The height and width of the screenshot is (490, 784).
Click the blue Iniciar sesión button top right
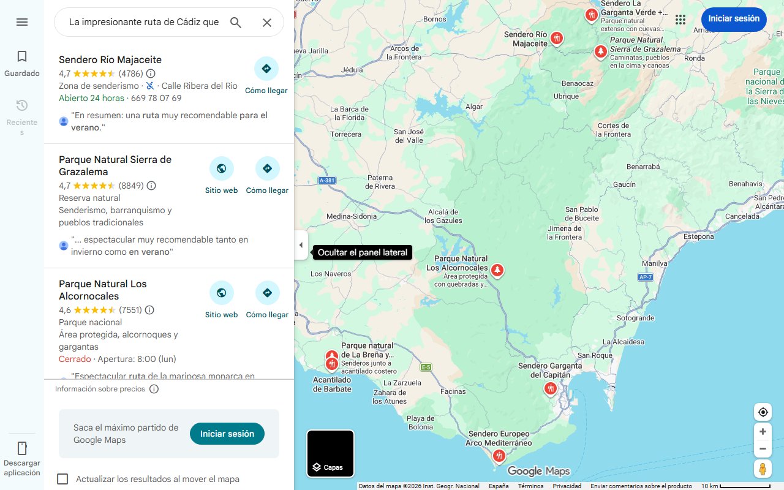[734, 19]
